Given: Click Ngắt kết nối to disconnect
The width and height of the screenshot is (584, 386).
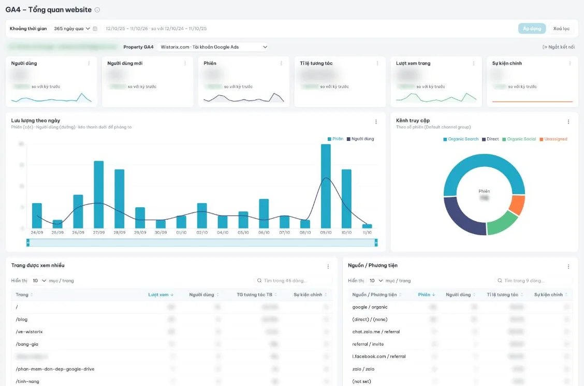Looking at the screenshot, I should [558, 47].
